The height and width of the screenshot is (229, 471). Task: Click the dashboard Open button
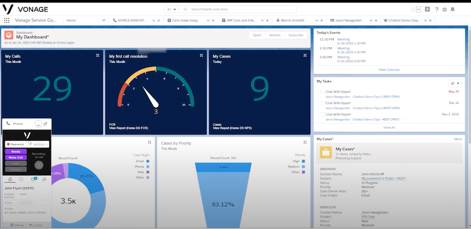pyautogui.click(x=257, y=35)
